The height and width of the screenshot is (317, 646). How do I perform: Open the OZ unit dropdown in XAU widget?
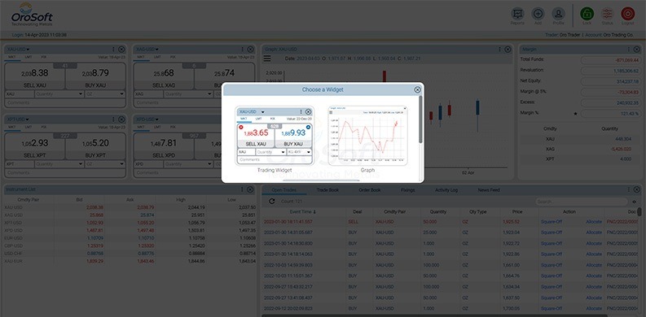tap(105, 93)
